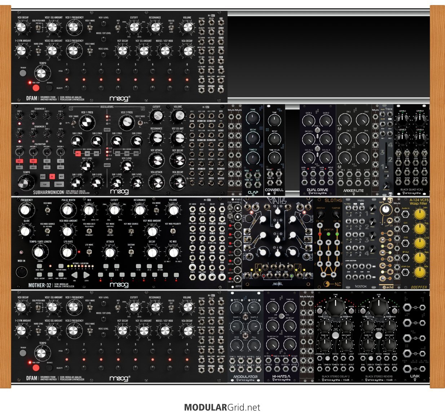This screenshot has height=415, width=445.
Task: Click the SEQ OCT button on Subharmonicon
Action: pyautogui.click(x=107, y=130)
